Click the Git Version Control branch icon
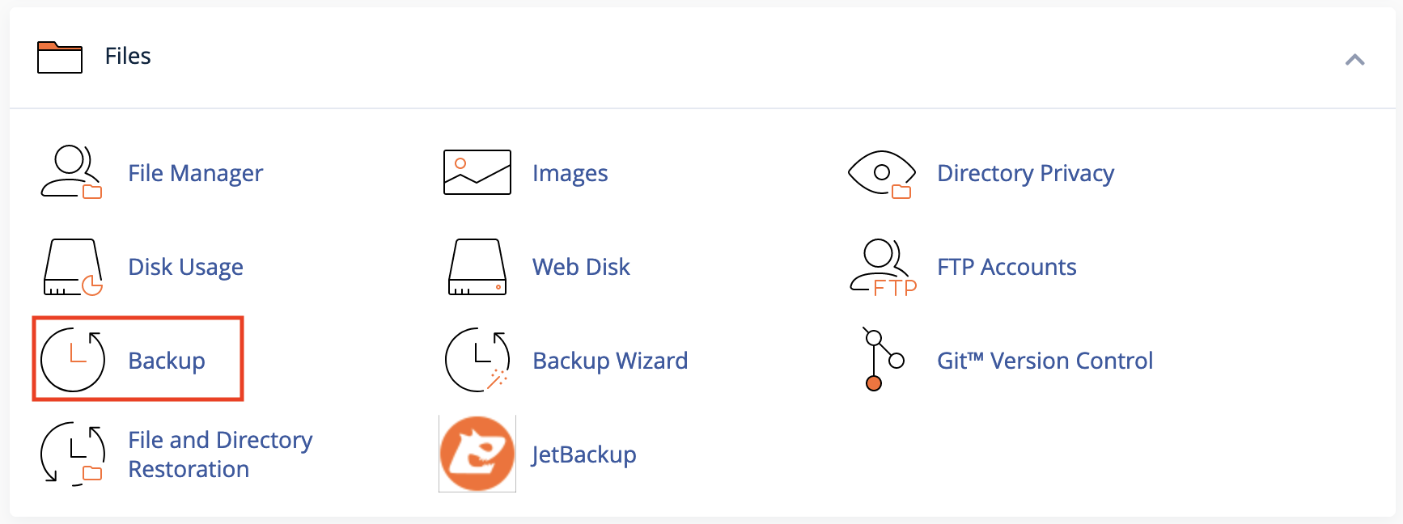The width and height of the screenshot is (1403, 524). [882, 359]
